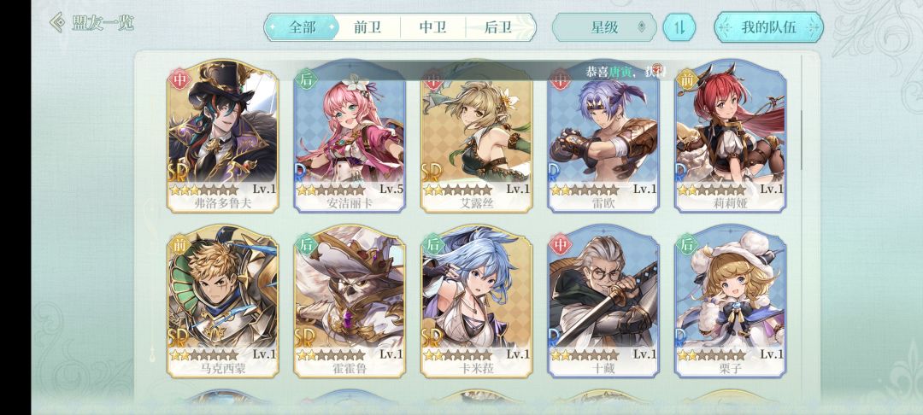
Task: Click the 前 role badge on 莉莉娅 card
Action: [686, 79]
